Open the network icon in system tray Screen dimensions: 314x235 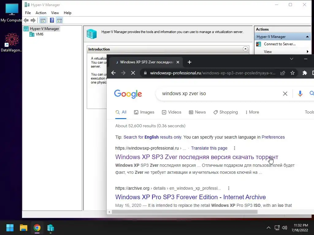pyautogui.click(x=277, y=228)
